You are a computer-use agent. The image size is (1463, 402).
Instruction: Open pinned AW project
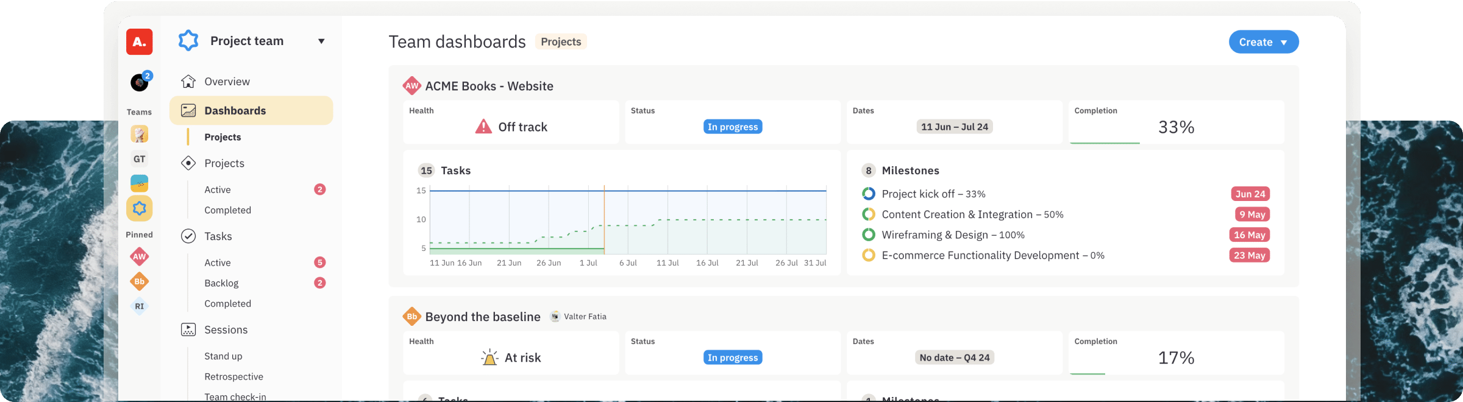click(x=140, y=256)
